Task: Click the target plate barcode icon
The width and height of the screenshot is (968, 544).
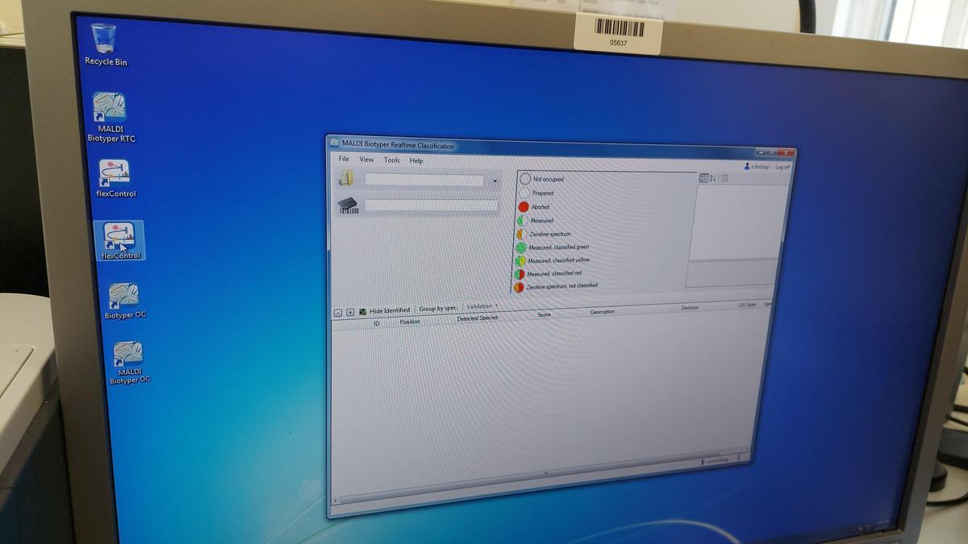Action: 347,206
